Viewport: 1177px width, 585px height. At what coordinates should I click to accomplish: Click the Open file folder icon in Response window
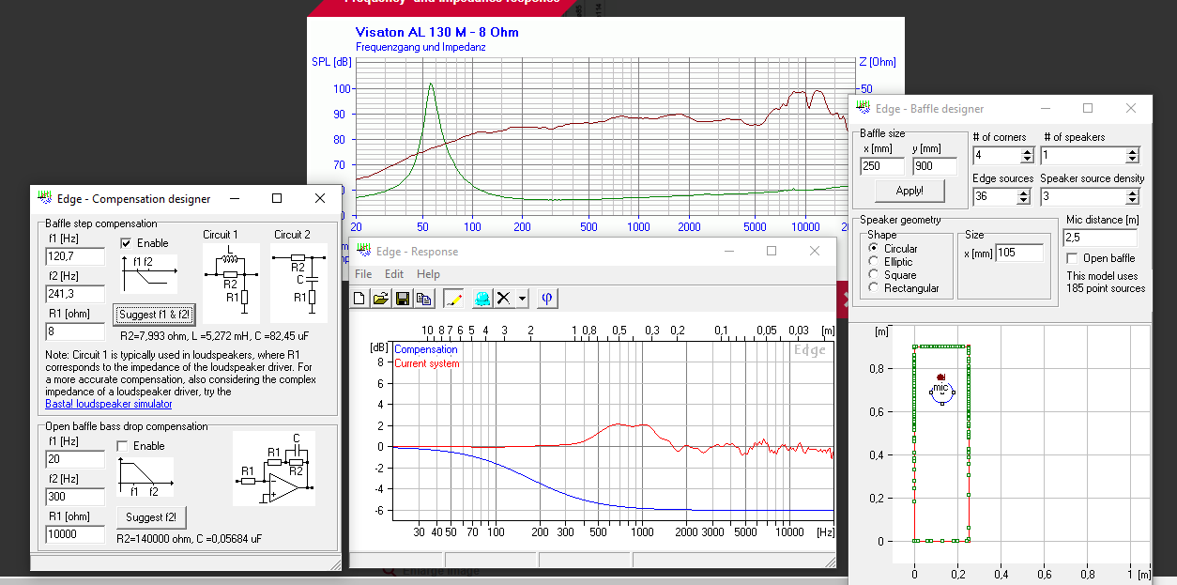click(x=380, y=299)
